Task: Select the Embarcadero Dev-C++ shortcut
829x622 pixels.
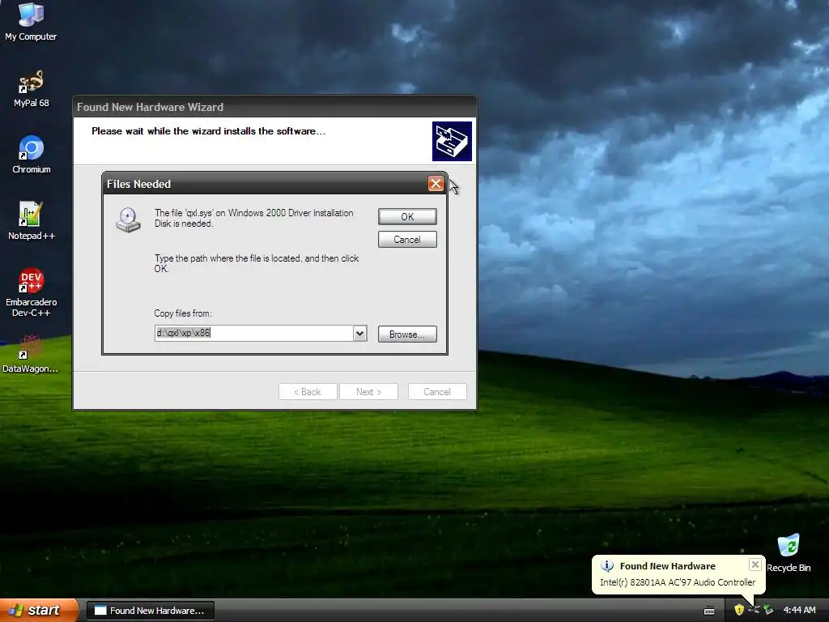Action: [x=31, y=292]
